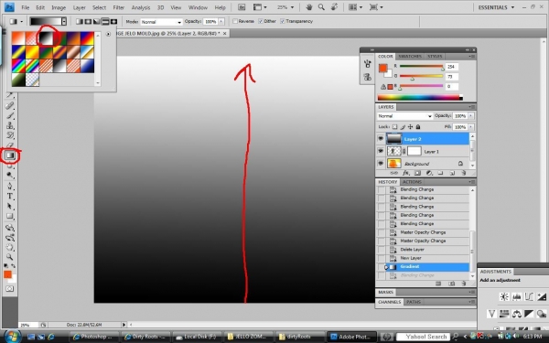Image resolution: width=549 pixels, height=343 pixels.
Task: Click the Levels adjustment icon
Action: [516, 297]
